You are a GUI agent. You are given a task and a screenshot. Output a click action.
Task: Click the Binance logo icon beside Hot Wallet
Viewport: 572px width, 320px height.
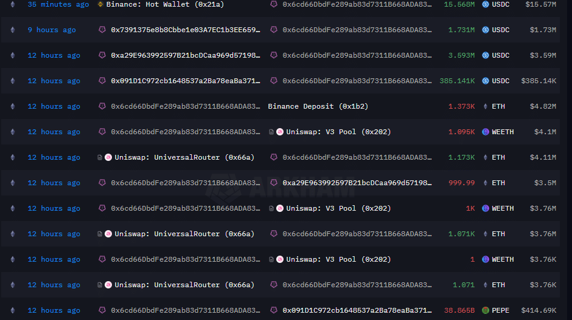(x=100, y=4)
